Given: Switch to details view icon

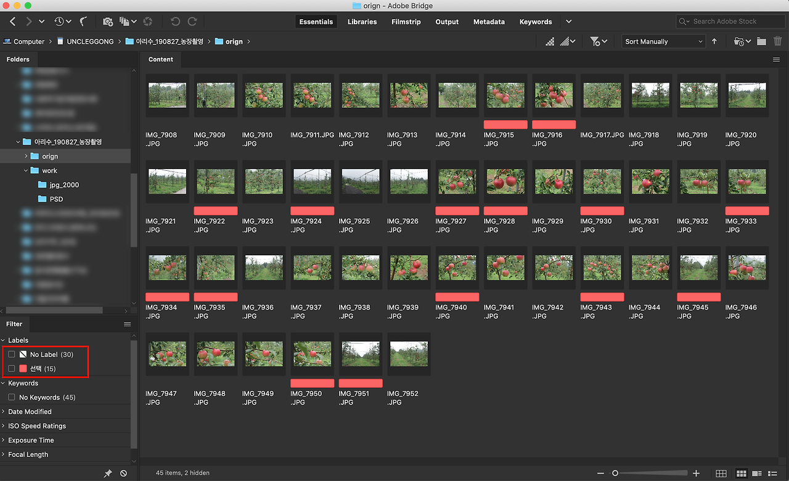Looking at the screenshot, I should tap(757, 473).
